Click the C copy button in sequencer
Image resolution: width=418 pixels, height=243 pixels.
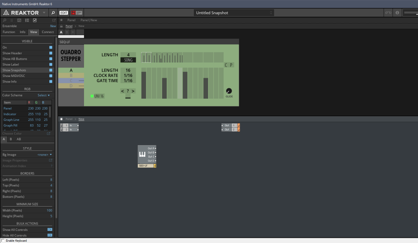tap(226, 65)
